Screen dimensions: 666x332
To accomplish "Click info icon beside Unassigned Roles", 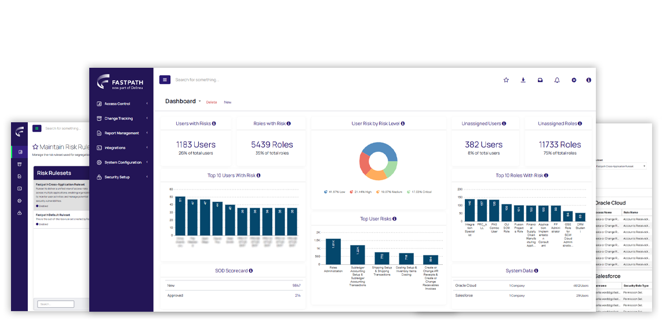I will tap(580, 123).
